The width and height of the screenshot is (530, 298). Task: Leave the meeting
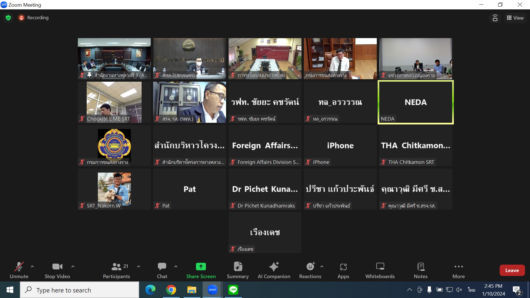point(512,270)
